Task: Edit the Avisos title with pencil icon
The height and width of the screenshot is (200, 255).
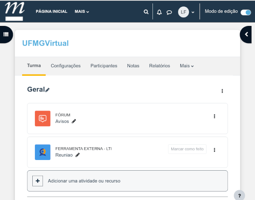Action: tap(74, 121)
